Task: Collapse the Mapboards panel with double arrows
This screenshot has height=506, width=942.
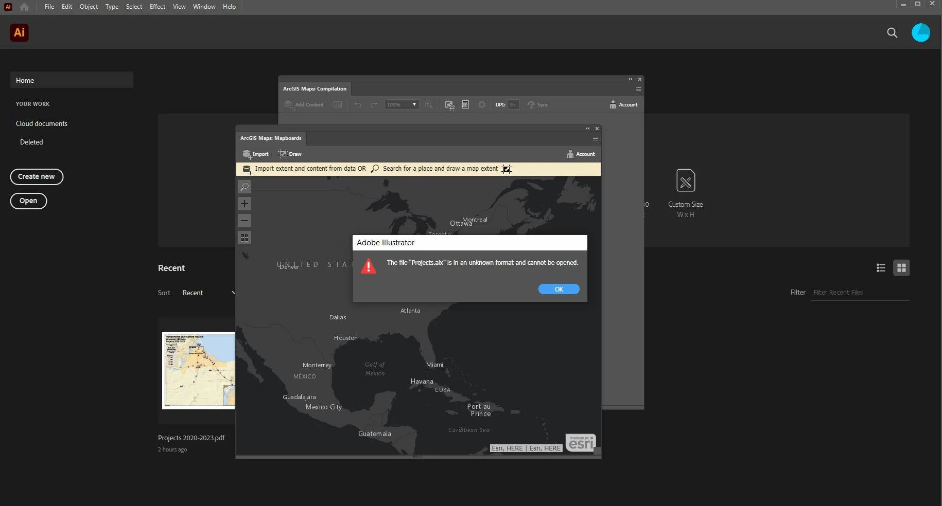Action: [587, 129]
